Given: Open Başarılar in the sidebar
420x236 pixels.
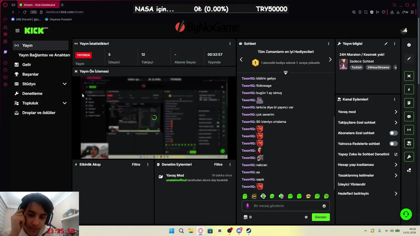Looking at the screenshot, I should click(x=30, y=74).
